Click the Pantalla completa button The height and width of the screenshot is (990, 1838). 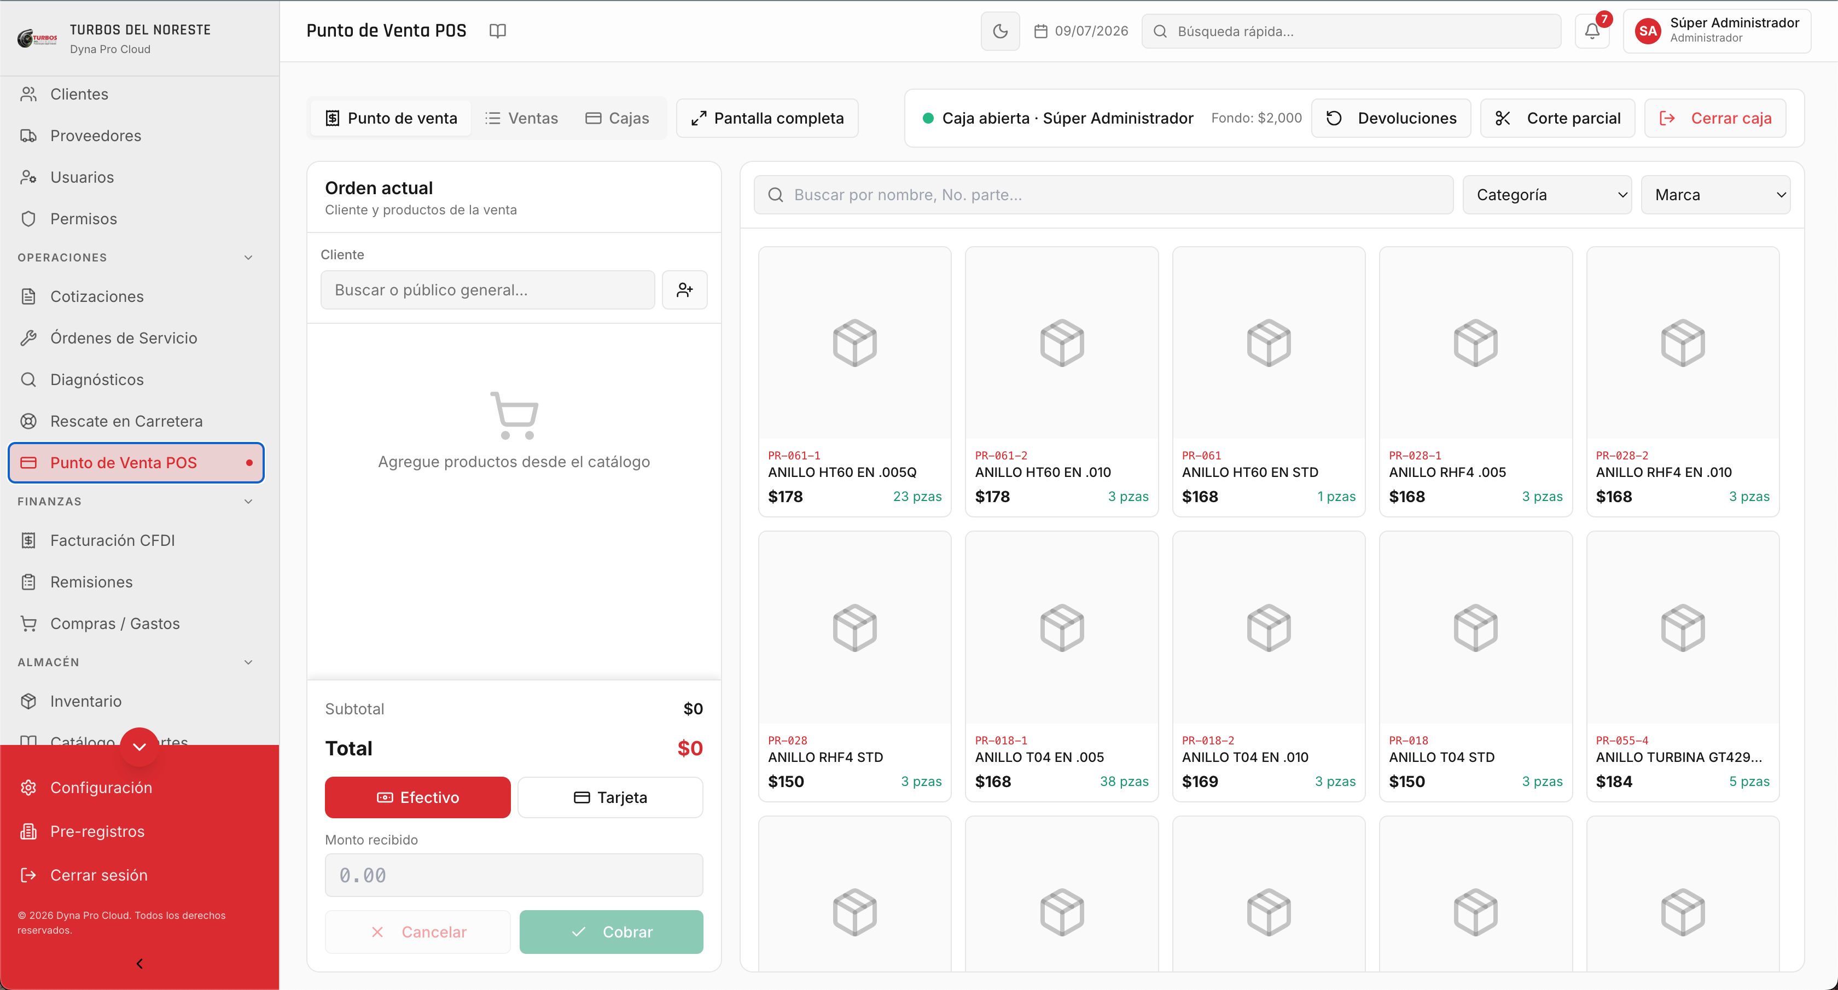point(767,118)
